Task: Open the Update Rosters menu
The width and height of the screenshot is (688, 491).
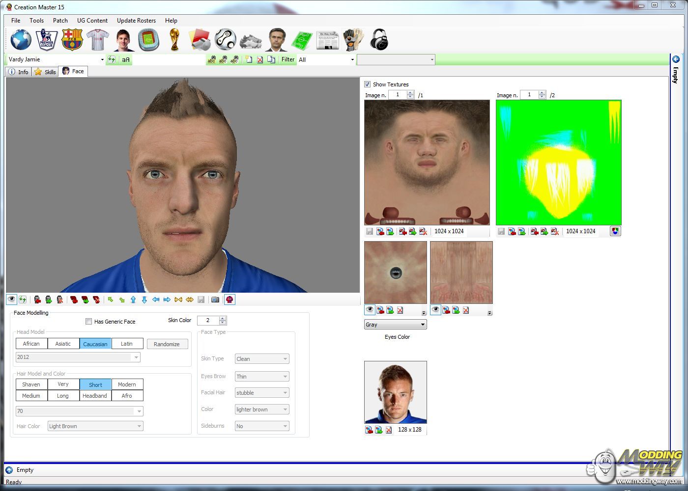Action: 136,21
